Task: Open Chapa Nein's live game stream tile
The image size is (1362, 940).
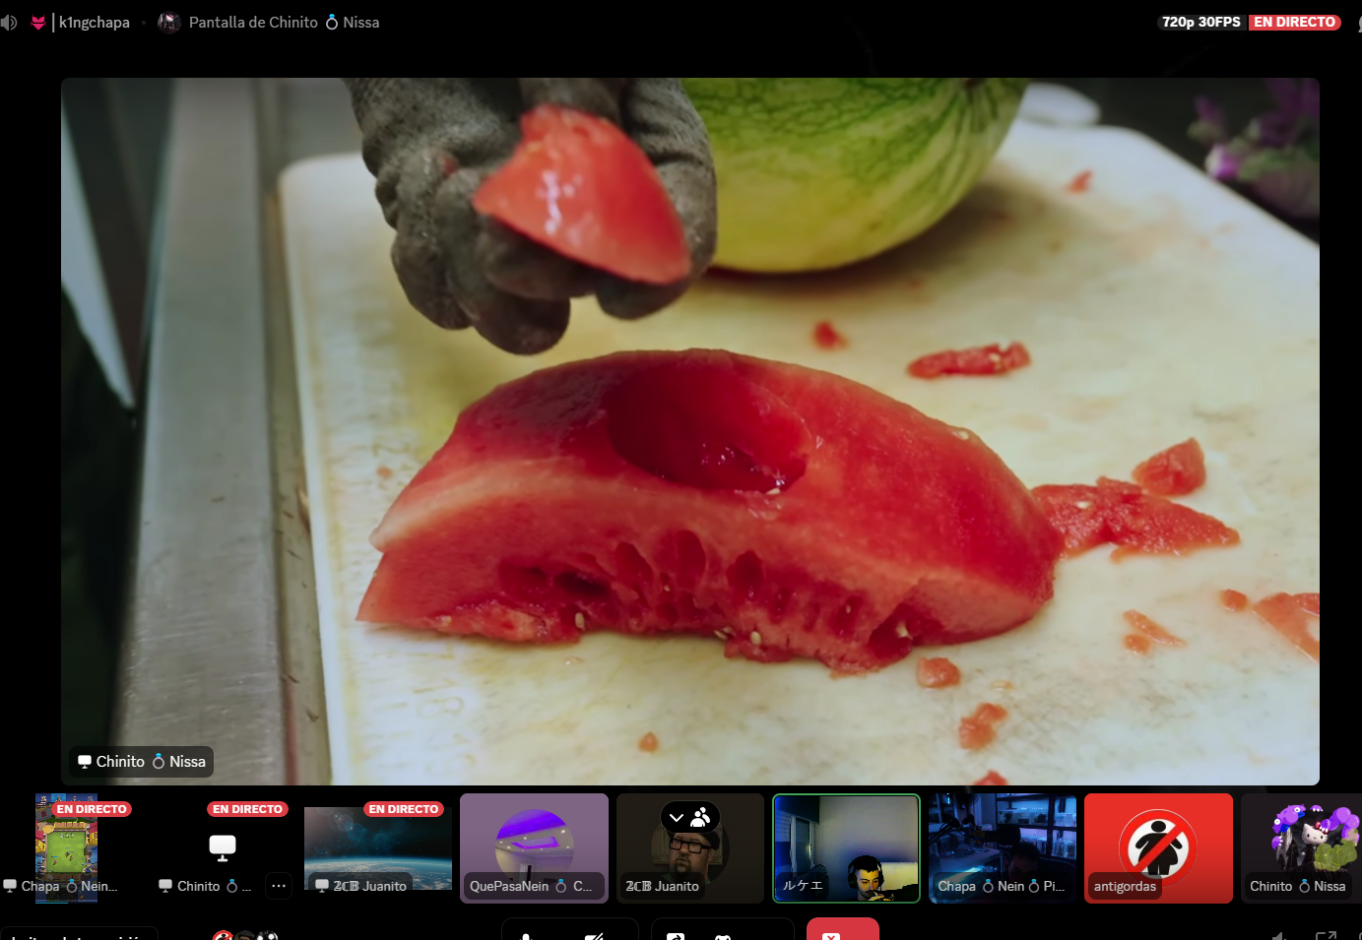Action: pos(67,848)
